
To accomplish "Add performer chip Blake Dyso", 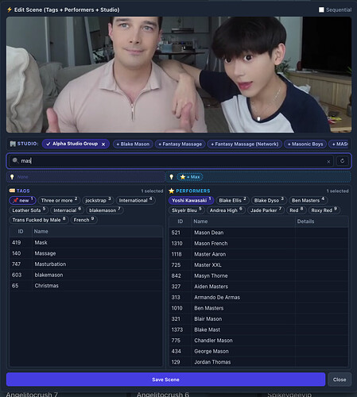I will (x=269, y=200).
